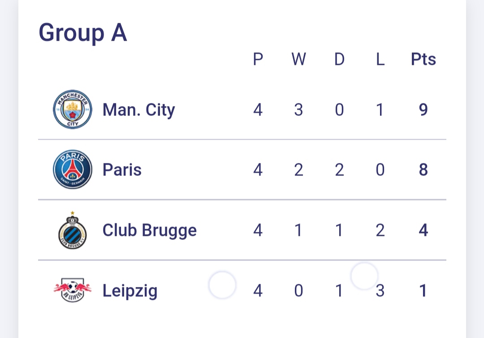The height and width of the screenshot is (338, 484).
Task: Select the Club Brugge team name
Action: [x=150, y=230]
